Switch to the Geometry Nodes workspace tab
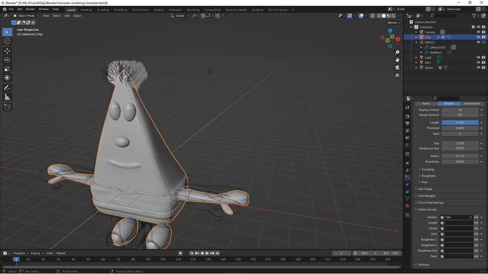The width and height of the screenshot is (488, 274). pos(236,10)
